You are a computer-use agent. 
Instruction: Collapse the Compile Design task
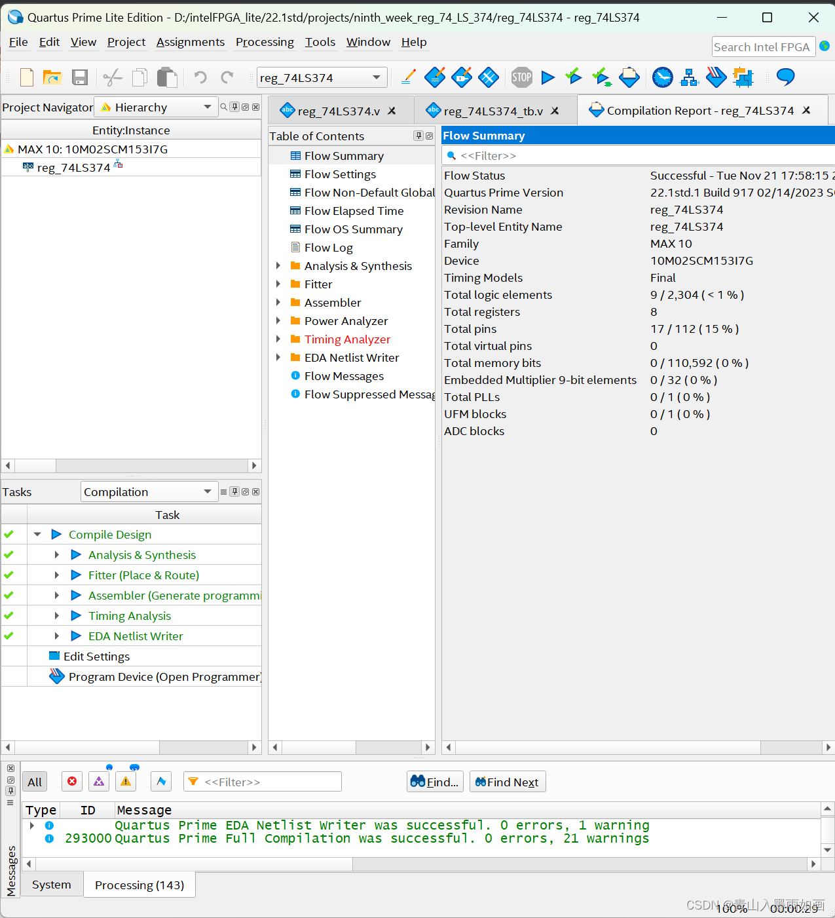pyautogui.click(x=37, y=534)
